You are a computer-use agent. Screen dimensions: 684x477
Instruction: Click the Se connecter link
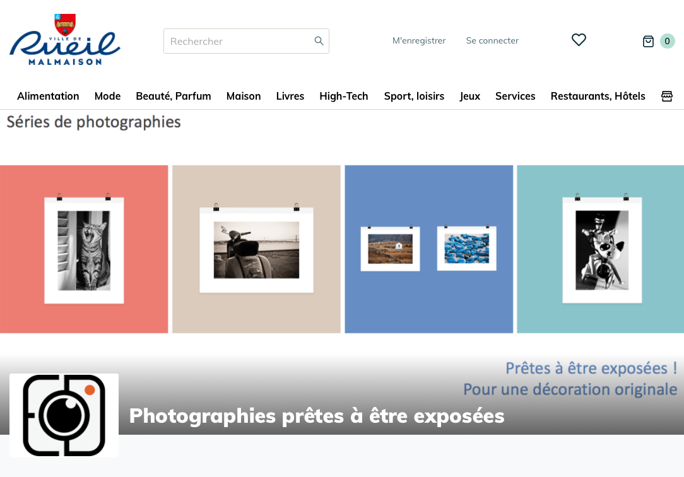click(492, 40)
